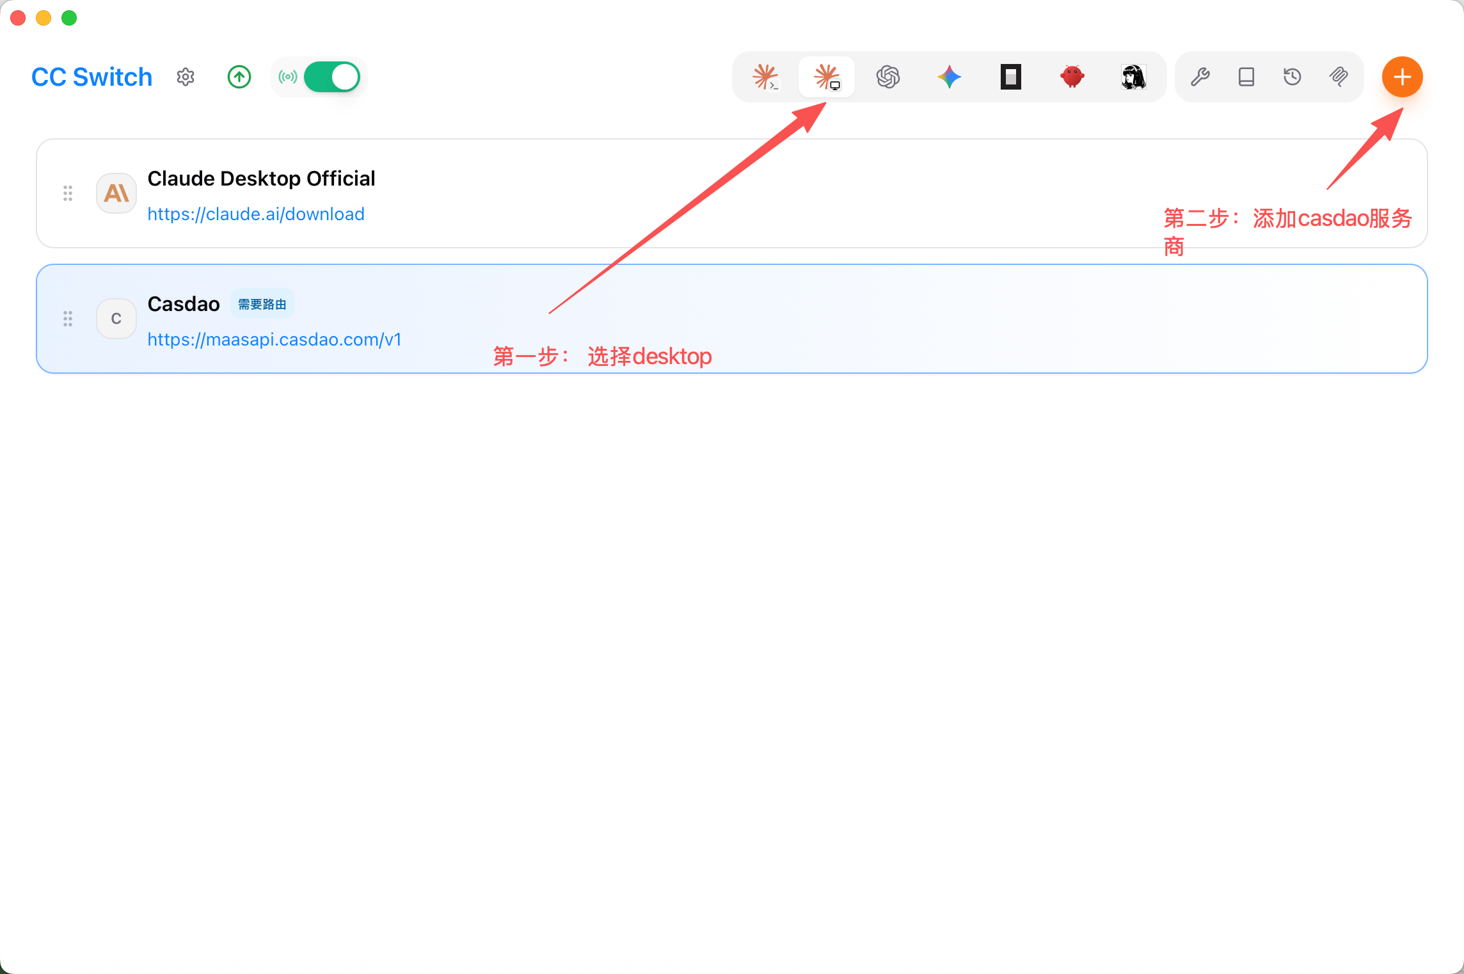Select the red creature app icon
The height and width of the screenshot is (974, 1464).
tap(1072, 77)
